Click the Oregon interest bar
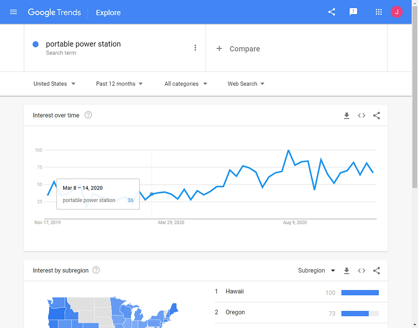 (360, 313)
